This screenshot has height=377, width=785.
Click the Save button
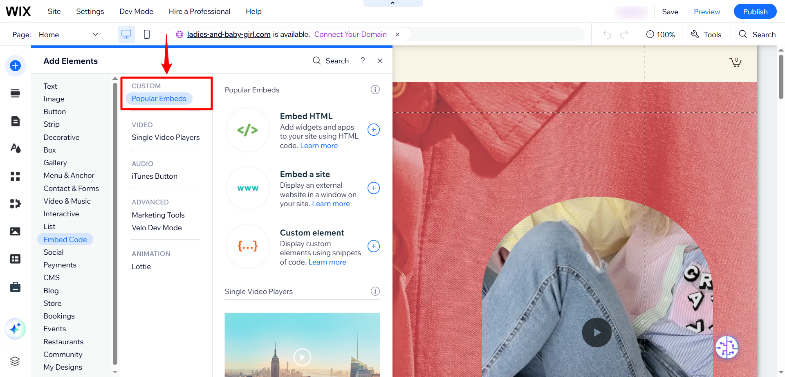point(670,12)
